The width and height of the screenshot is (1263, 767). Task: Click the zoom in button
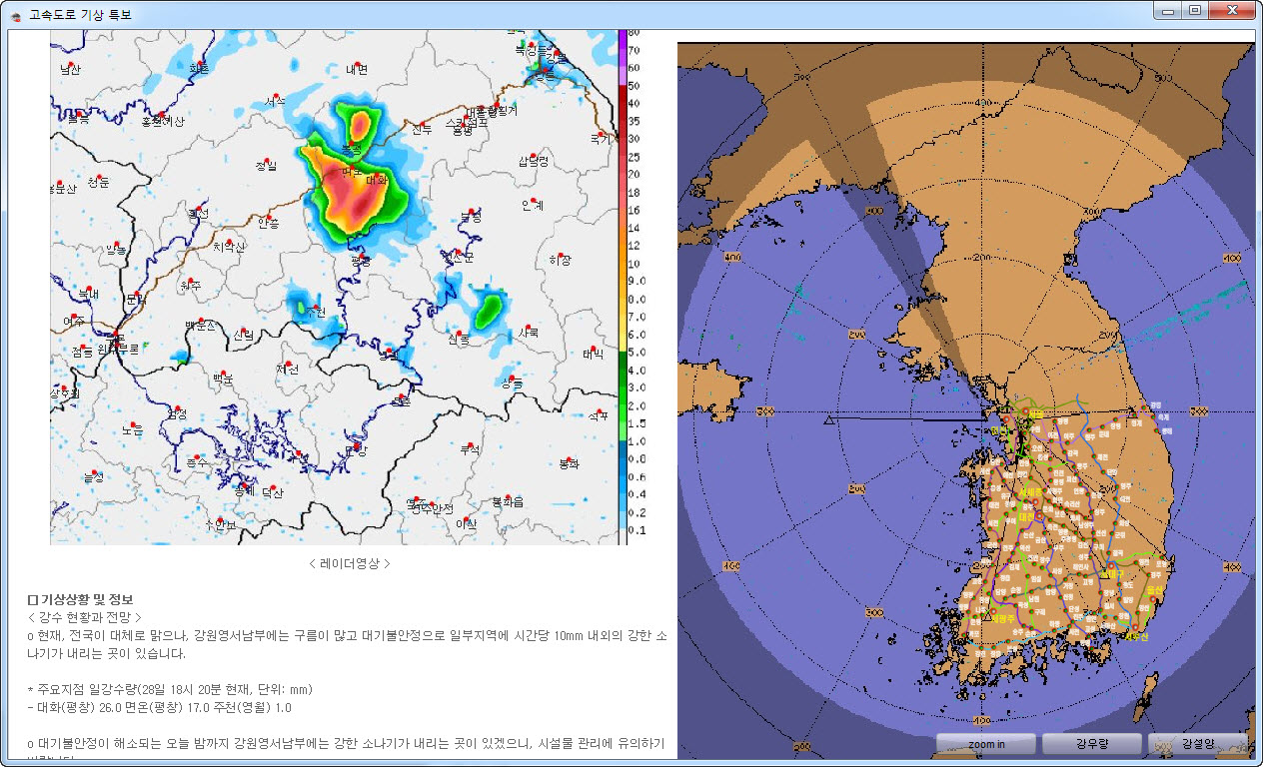pos(986,744)
